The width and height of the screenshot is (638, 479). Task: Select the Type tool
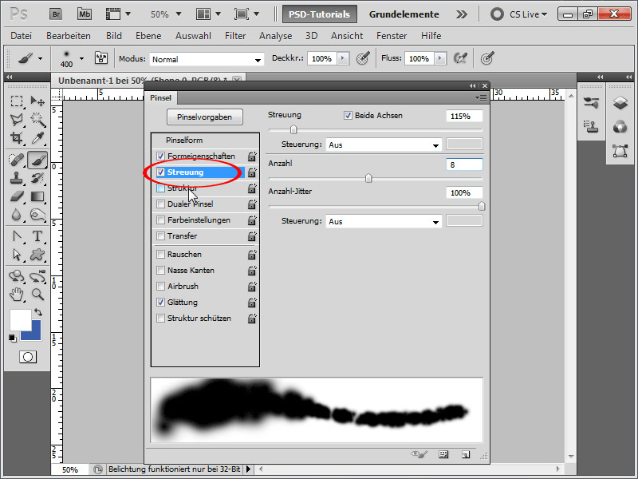(37, 236)
